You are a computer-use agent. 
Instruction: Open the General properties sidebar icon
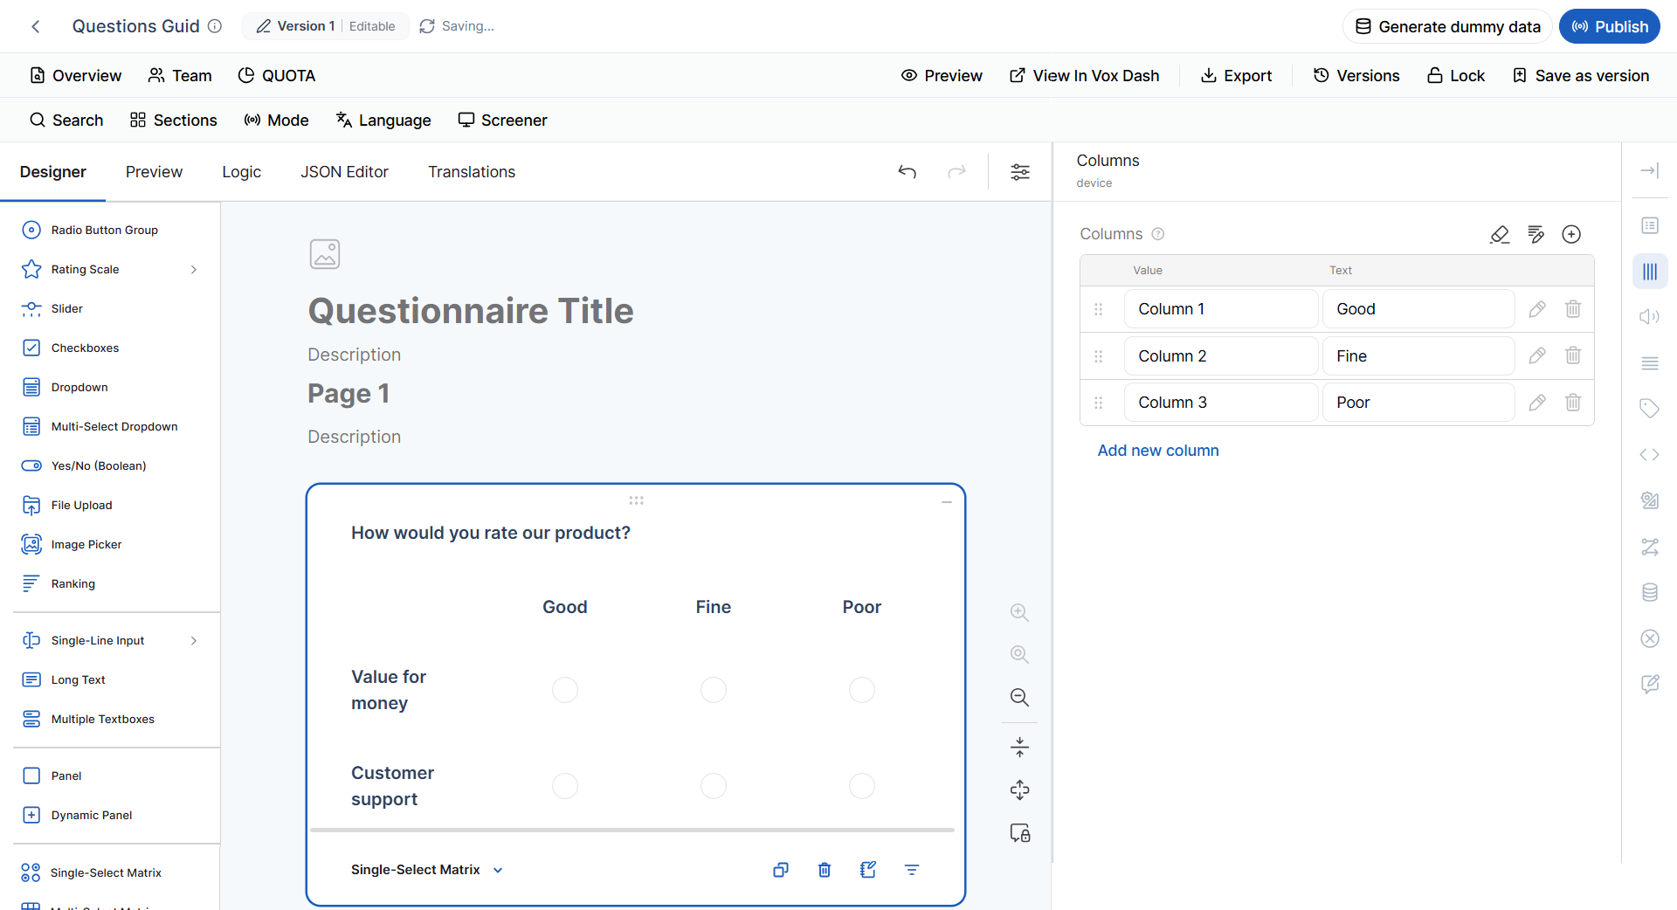pos(1650,226)
